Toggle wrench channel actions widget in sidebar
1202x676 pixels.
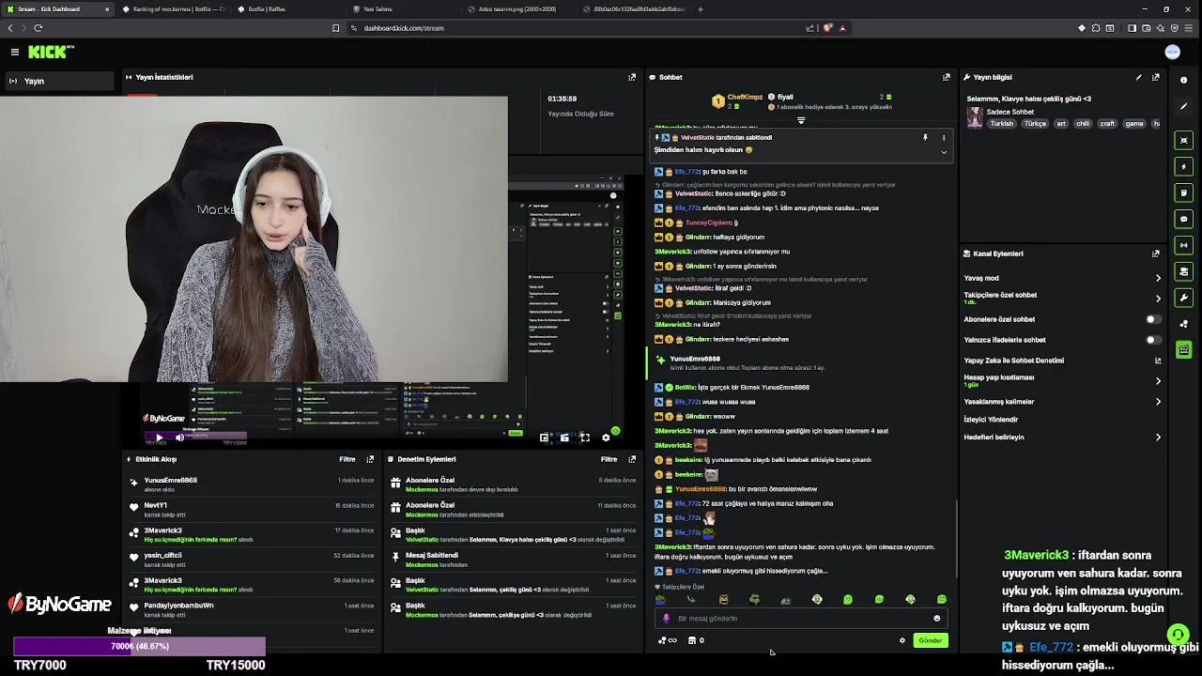1183,298
